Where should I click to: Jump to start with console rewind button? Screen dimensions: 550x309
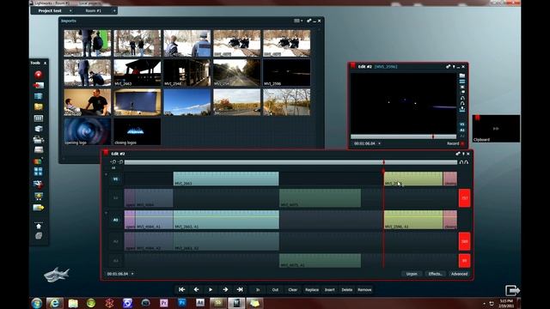181,290
